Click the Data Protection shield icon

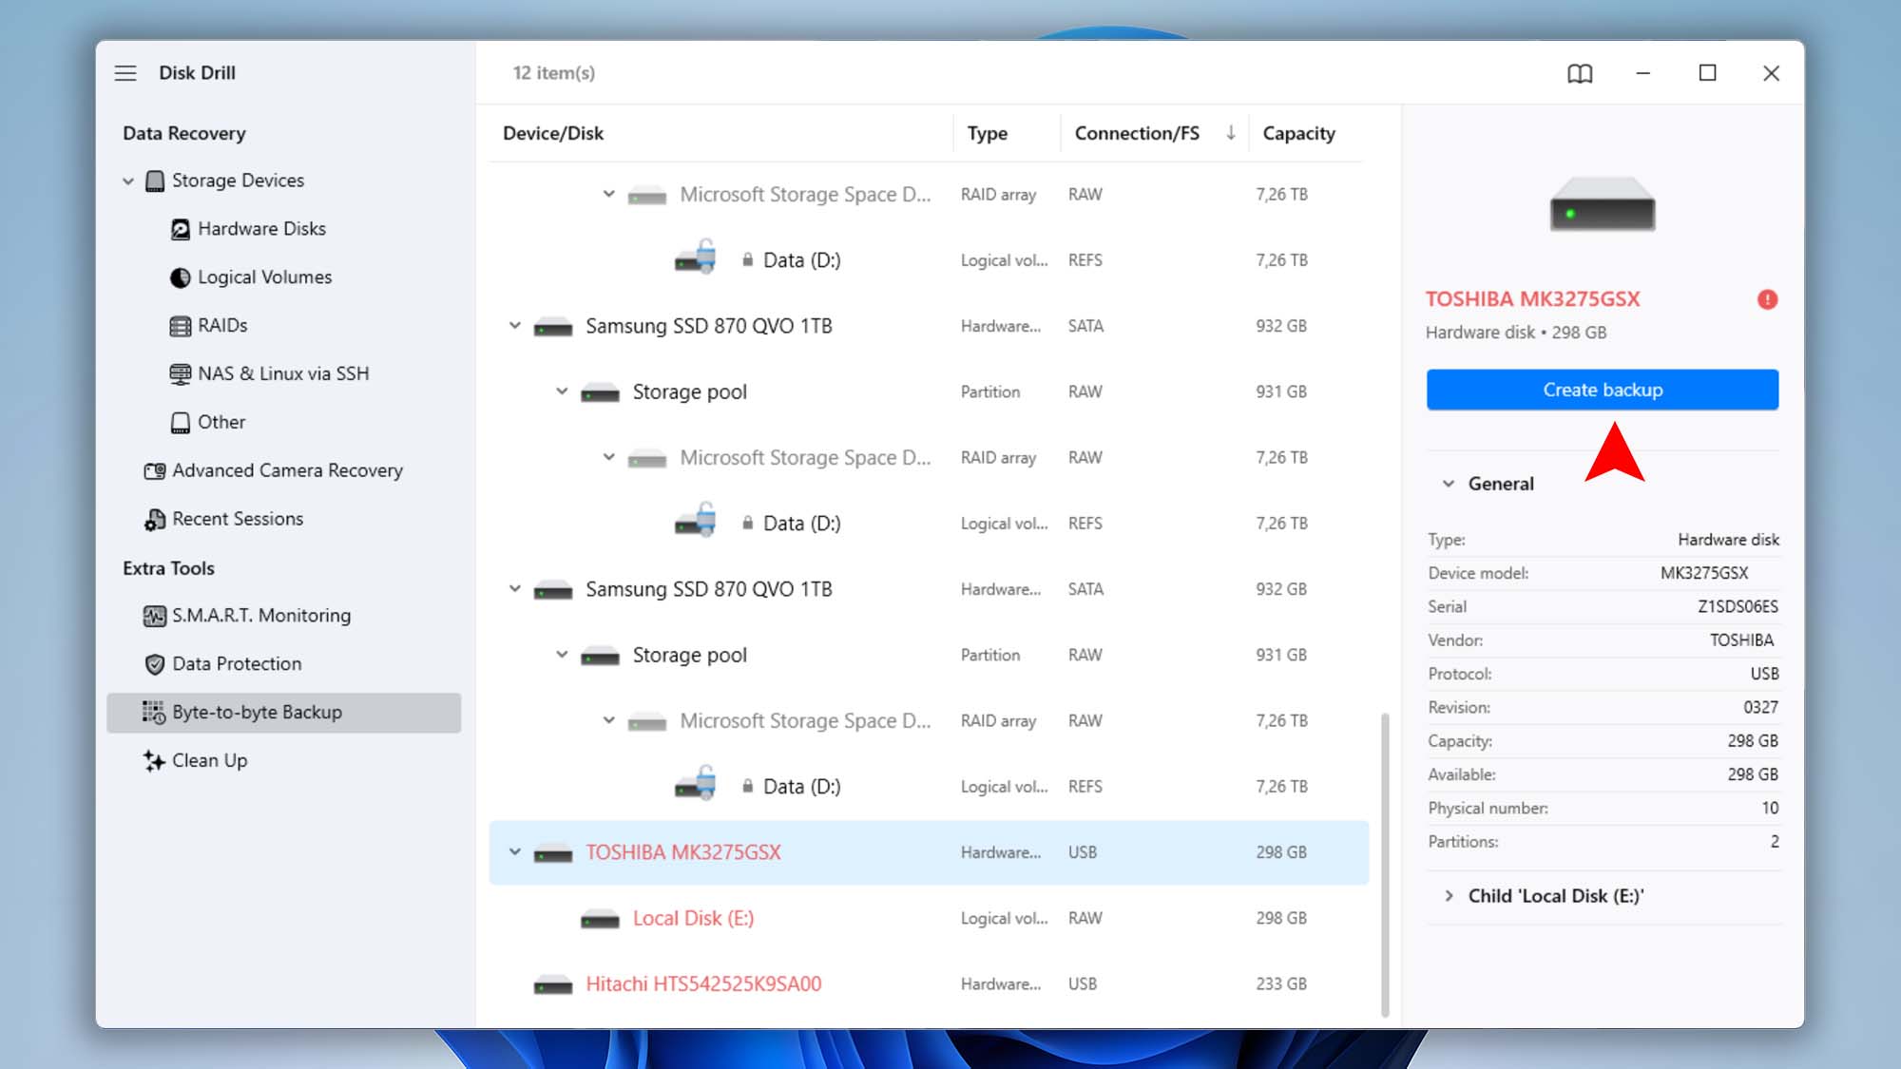[x=155, y=664]
